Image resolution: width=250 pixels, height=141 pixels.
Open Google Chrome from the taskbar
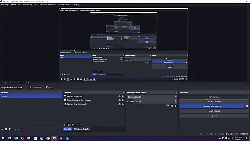click(48, 138)
